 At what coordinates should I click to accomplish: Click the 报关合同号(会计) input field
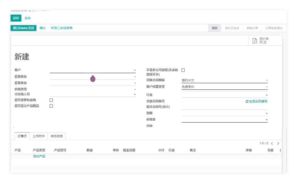224,107
